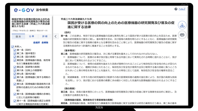
Task: Select 第五条（医師等の責務） contents entry
Action: pyautogui.click(x=28, y=67)
